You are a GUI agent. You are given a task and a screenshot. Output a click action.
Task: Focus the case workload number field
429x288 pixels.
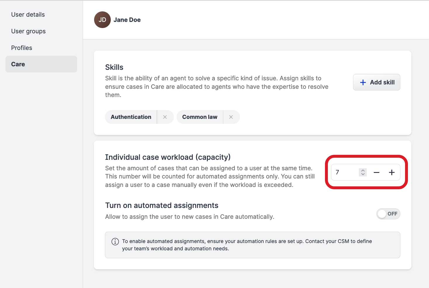tap(345, 172)
